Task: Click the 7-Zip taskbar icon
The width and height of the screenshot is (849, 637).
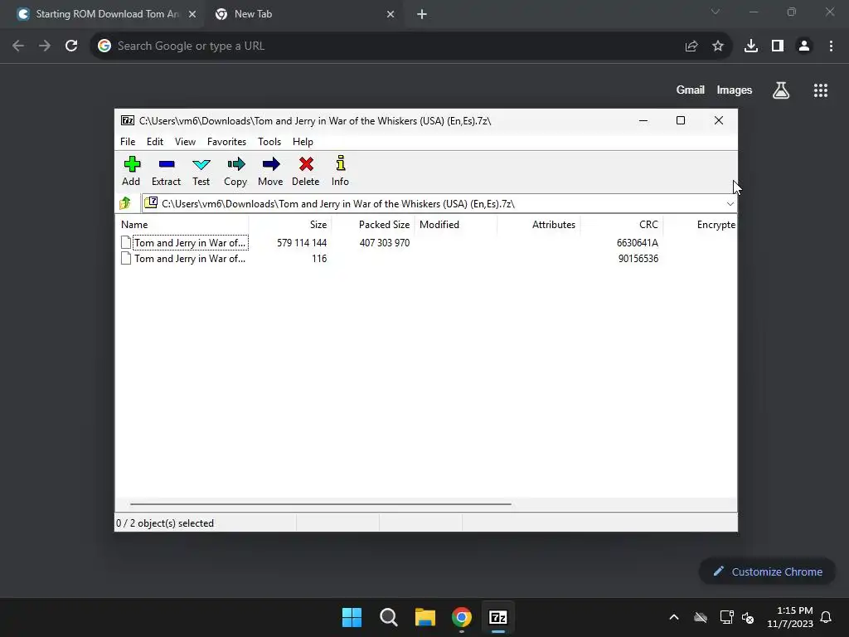Action: 498,617
